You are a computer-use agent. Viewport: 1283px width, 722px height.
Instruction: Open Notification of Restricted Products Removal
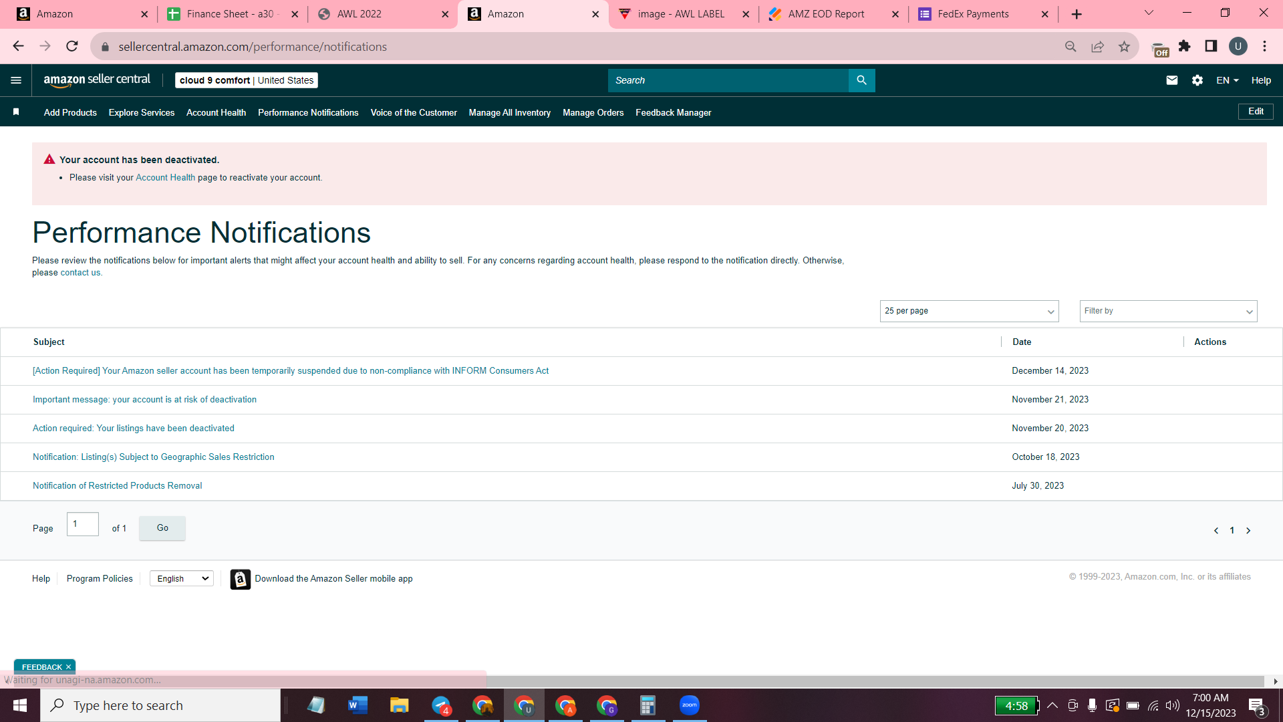coord(118,486)
